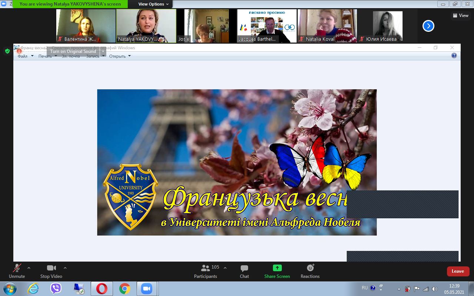Open the Запись menu
The width and height of the screenshot is (474, 296).
95,56
